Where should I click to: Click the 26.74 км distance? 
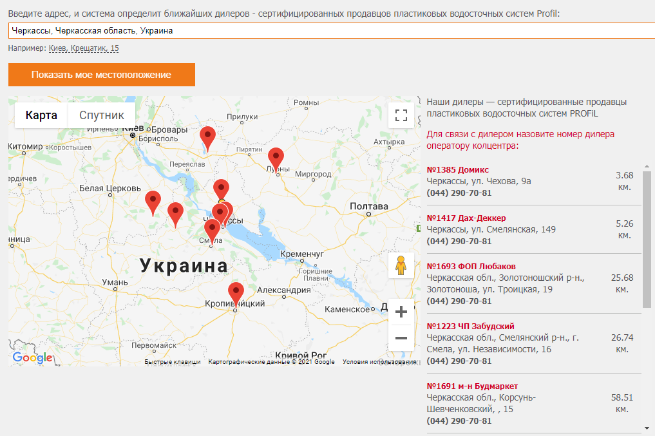[622, 343]
